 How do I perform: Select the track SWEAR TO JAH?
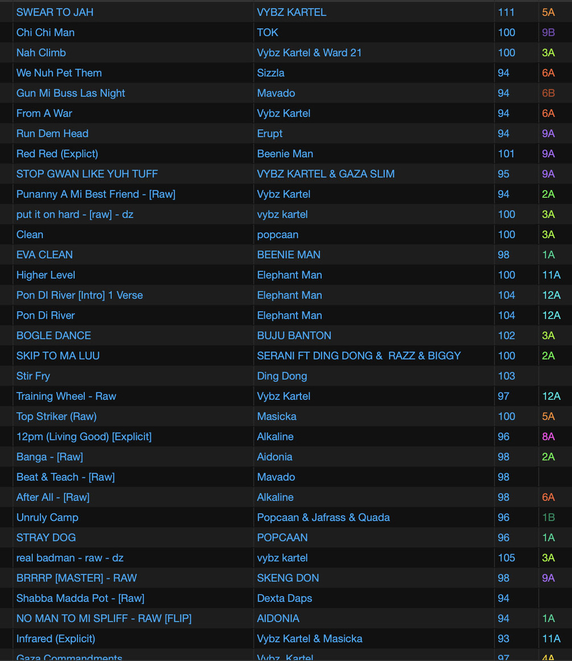pos(55,12)
